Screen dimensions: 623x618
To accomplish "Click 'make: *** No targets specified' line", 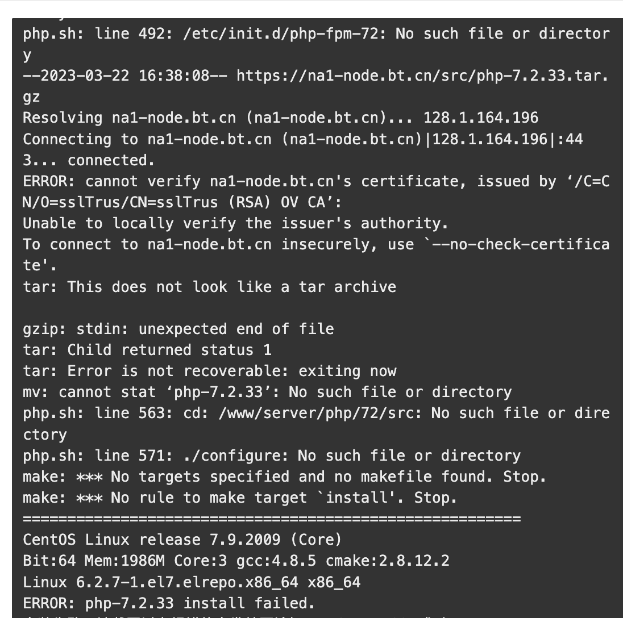I will (285, 477).
